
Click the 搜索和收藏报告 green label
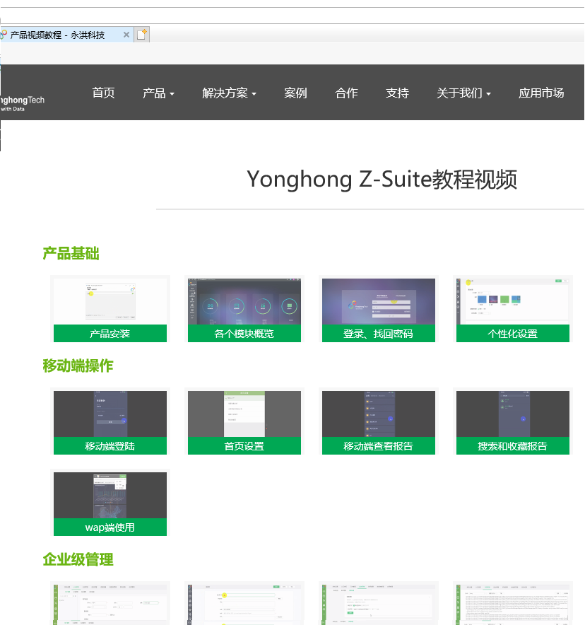[x=512, y=445]
